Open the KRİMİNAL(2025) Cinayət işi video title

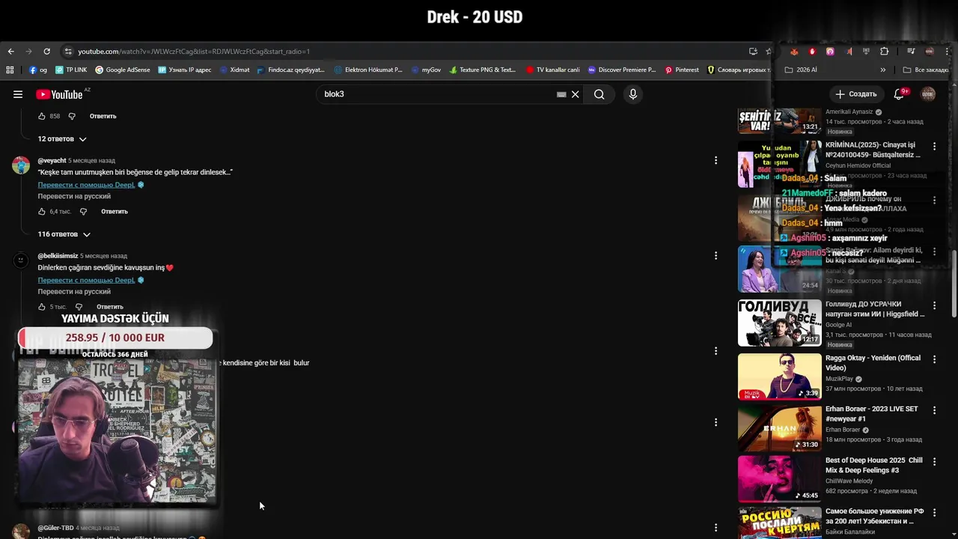coord(873,150)
